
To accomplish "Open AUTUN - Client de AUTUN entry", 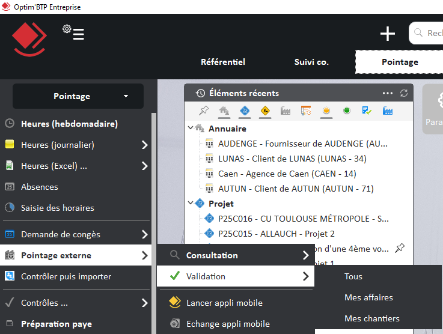I will click(x=296, y=189).
